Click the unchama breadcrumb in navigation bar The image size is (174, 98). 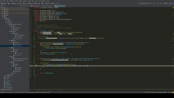(37, 4)
